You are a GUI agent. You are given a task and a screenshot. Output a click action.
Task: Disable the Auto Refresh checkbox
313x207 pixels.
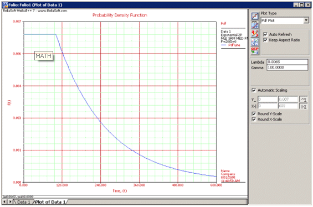(265, 34)
